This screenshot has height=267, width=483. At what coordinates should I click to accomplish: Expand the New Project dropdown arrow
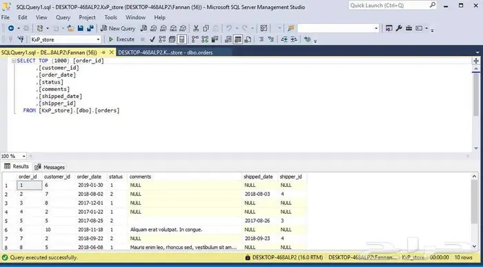48,28
